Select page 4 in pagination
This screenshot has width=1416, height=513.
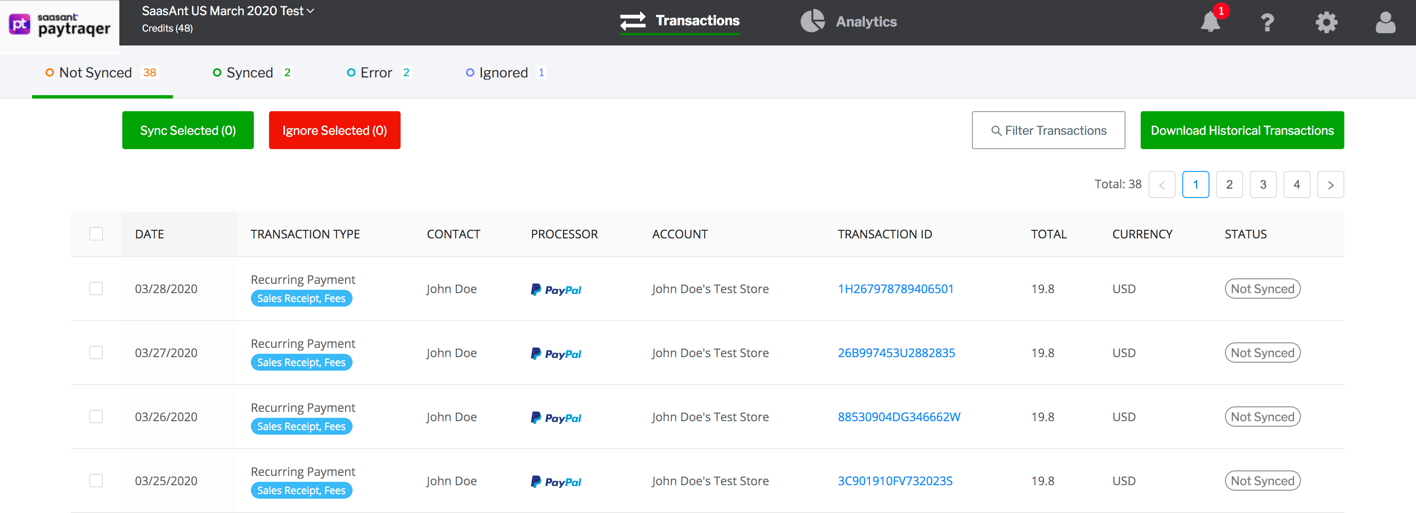[x=1297, y=184]
